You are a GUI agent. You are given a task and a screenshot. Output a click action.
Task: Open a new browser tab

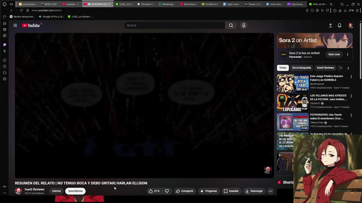331,4
